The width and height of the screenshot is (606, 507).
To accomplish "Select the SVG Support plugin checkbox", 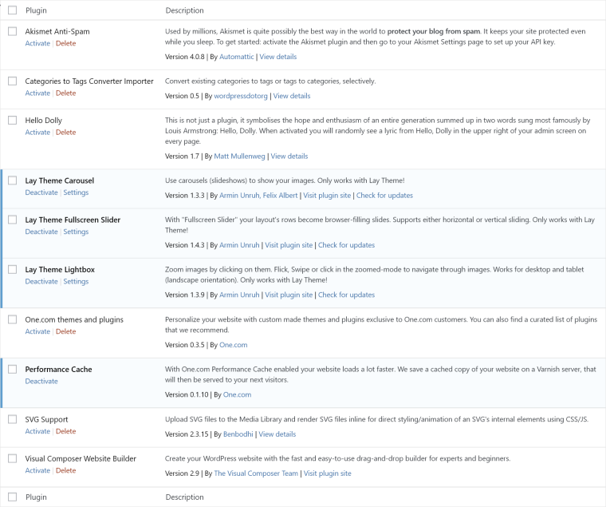I will [12, 419].
